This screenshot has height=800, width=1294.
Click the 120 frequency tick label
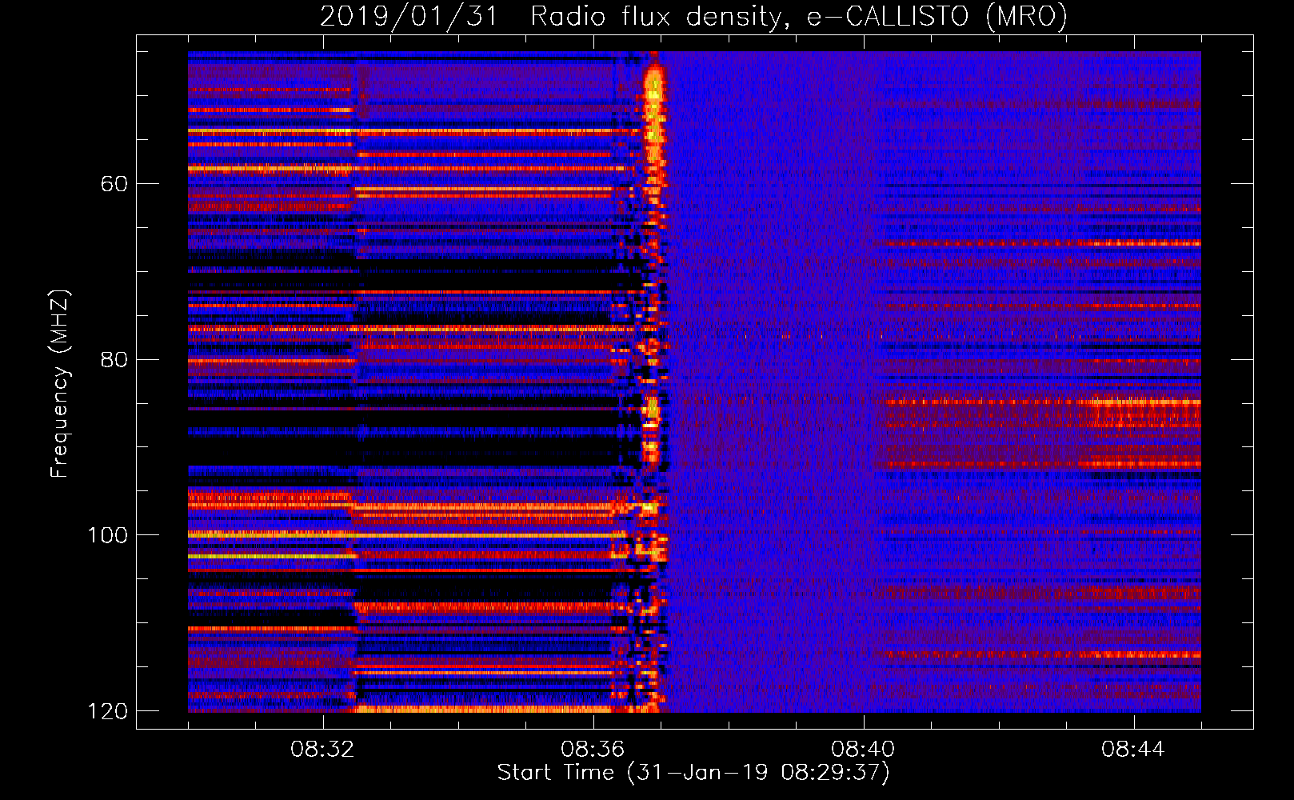pos(107,710)
